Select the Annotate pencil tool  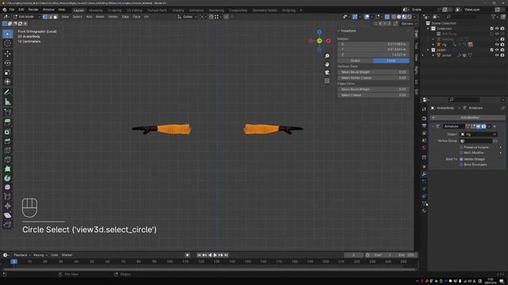[x=7, y=92]
